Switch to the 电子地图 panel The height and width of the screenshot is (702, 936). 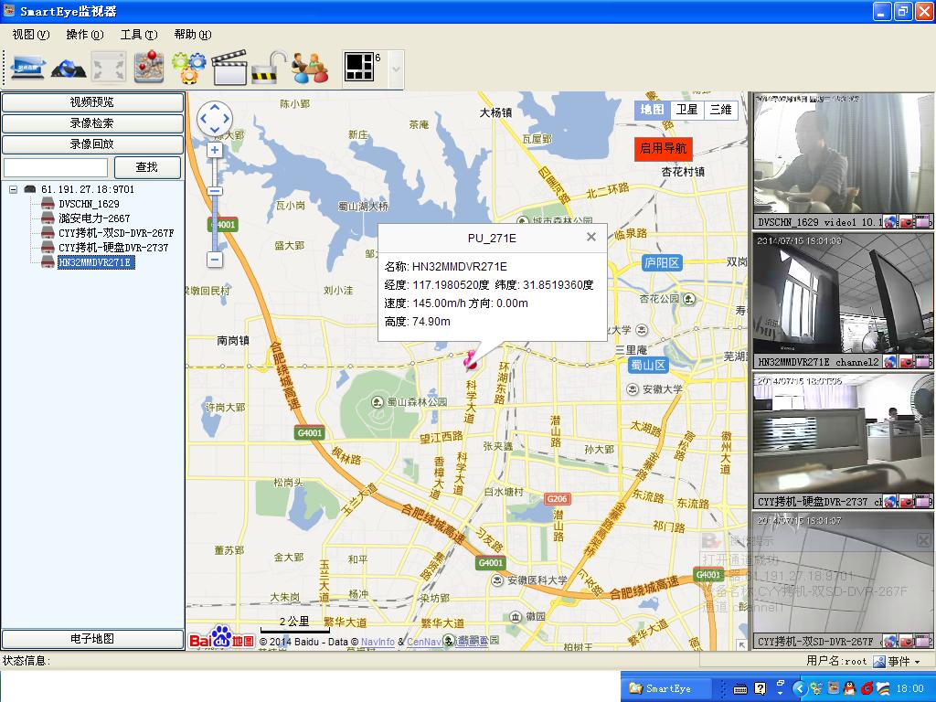92,639
